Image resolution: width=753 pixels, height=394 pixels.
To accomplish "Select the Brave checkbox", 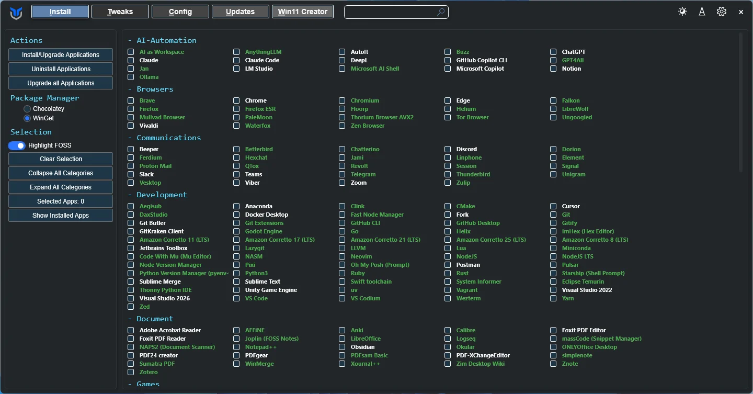I will click(x=131, y=100).
